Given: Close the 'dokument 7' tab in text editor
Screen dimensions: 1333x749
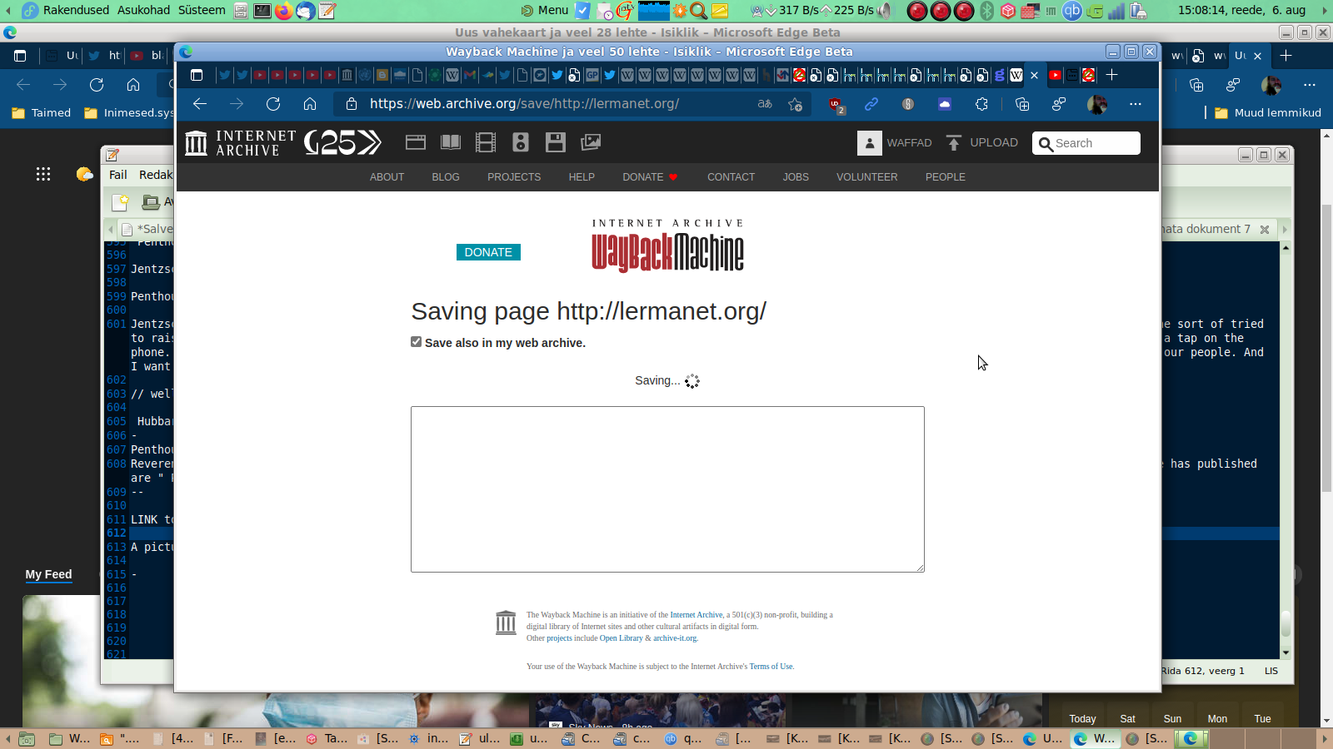Looking at the screenshot, I should pos(1265,230).
